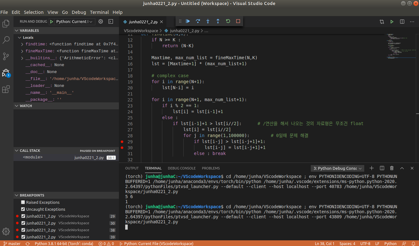This screenshot has height=246, width=419.
Task: Restart the debug session
Action: [x=228, y=21]
